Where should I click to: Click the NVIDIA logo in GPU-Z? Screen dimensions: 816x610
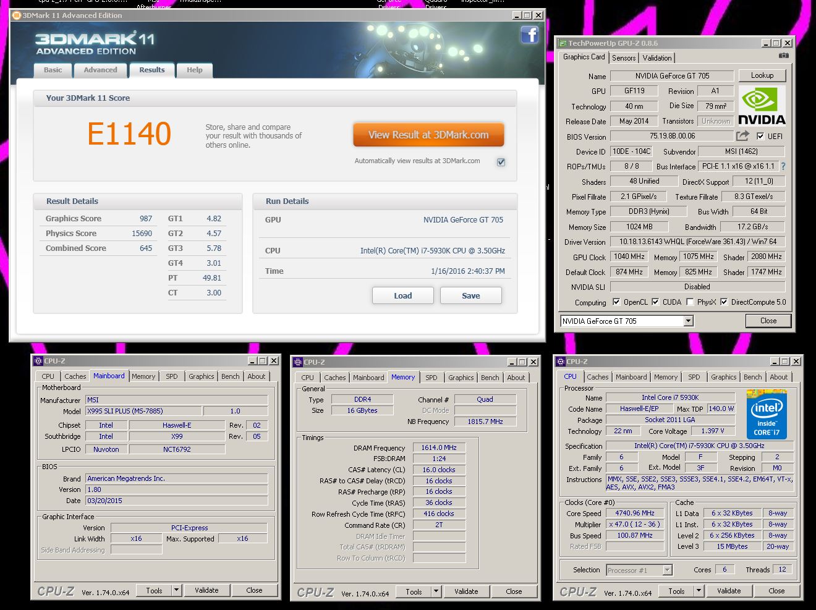(x=762, y=106)
